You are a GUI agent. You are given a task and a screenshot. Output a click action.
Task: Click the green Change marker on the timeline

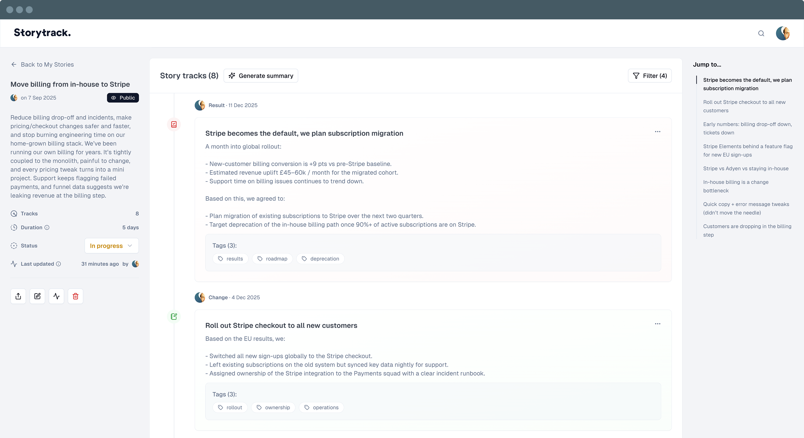pos(174,316)
